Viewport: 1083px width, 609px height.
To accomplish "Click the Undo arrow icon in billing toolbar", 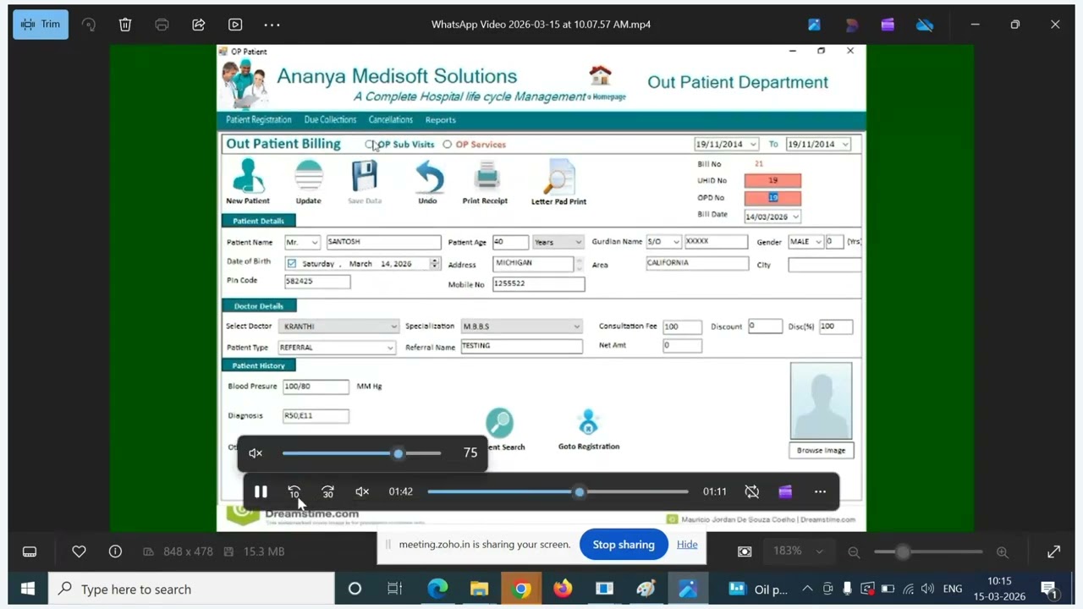I will [429, 178].
